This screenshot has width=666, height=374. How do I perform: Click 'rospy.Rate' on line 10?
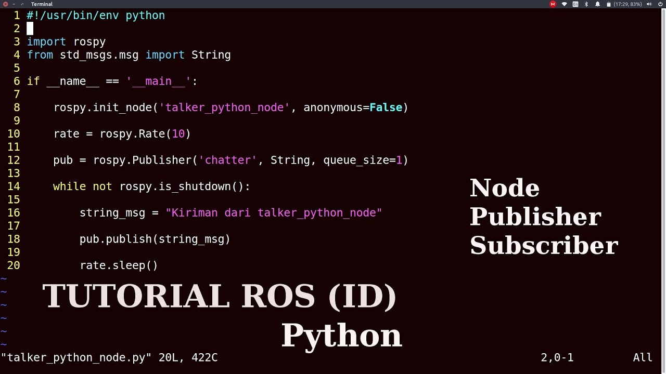click(132, 133)
